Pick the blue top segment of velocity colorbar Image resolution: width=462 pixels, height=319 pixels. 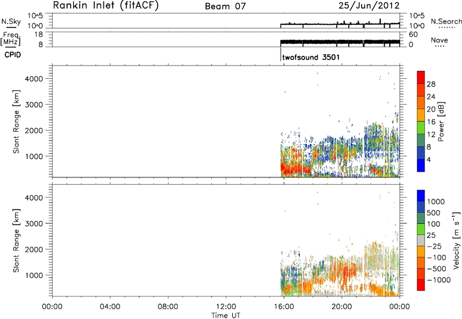tap(421, 195)
